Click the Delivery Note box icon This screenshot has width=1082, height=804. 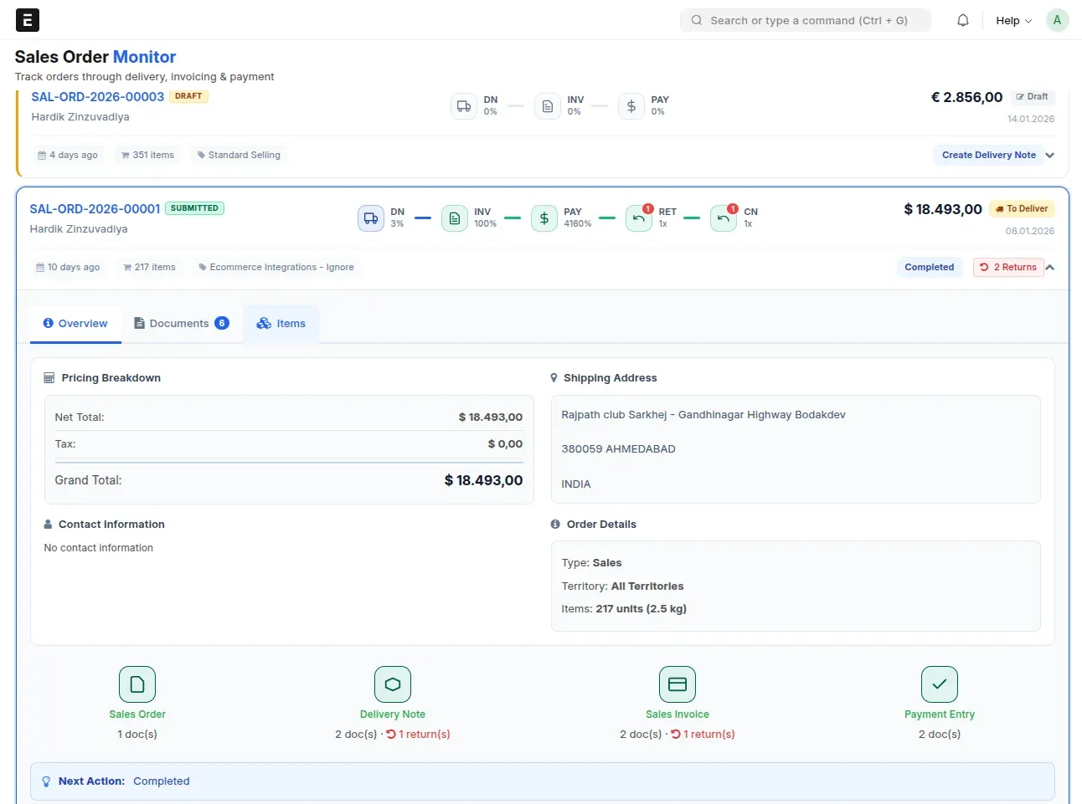coord(393,684)
